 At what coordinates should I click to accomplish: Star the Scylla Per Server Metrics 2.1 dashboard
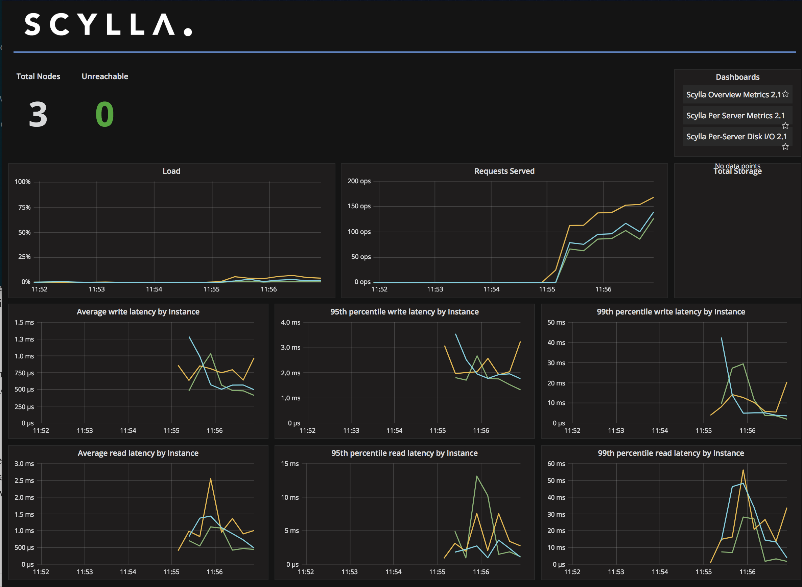785,125
